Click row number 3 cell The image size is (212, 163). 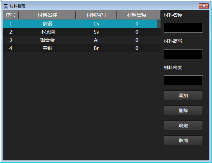11,40
